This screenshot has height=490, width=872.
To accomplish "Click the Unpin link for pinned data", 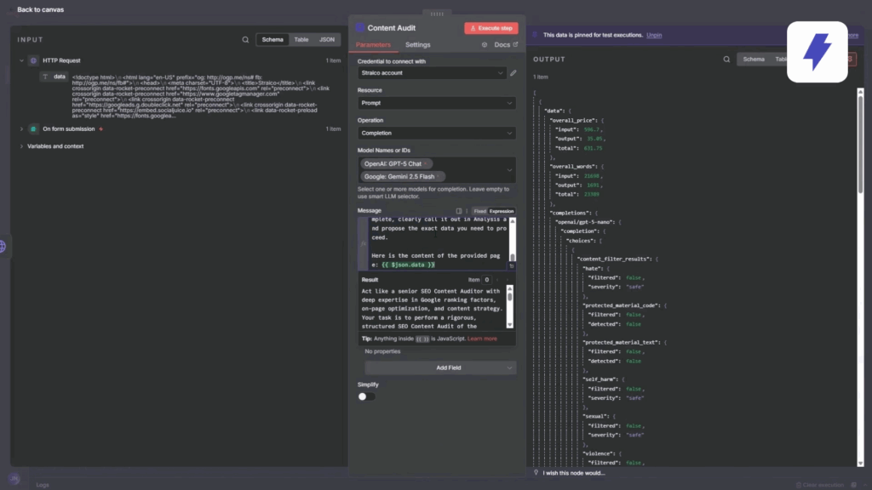I will click(x=654, y=36).
